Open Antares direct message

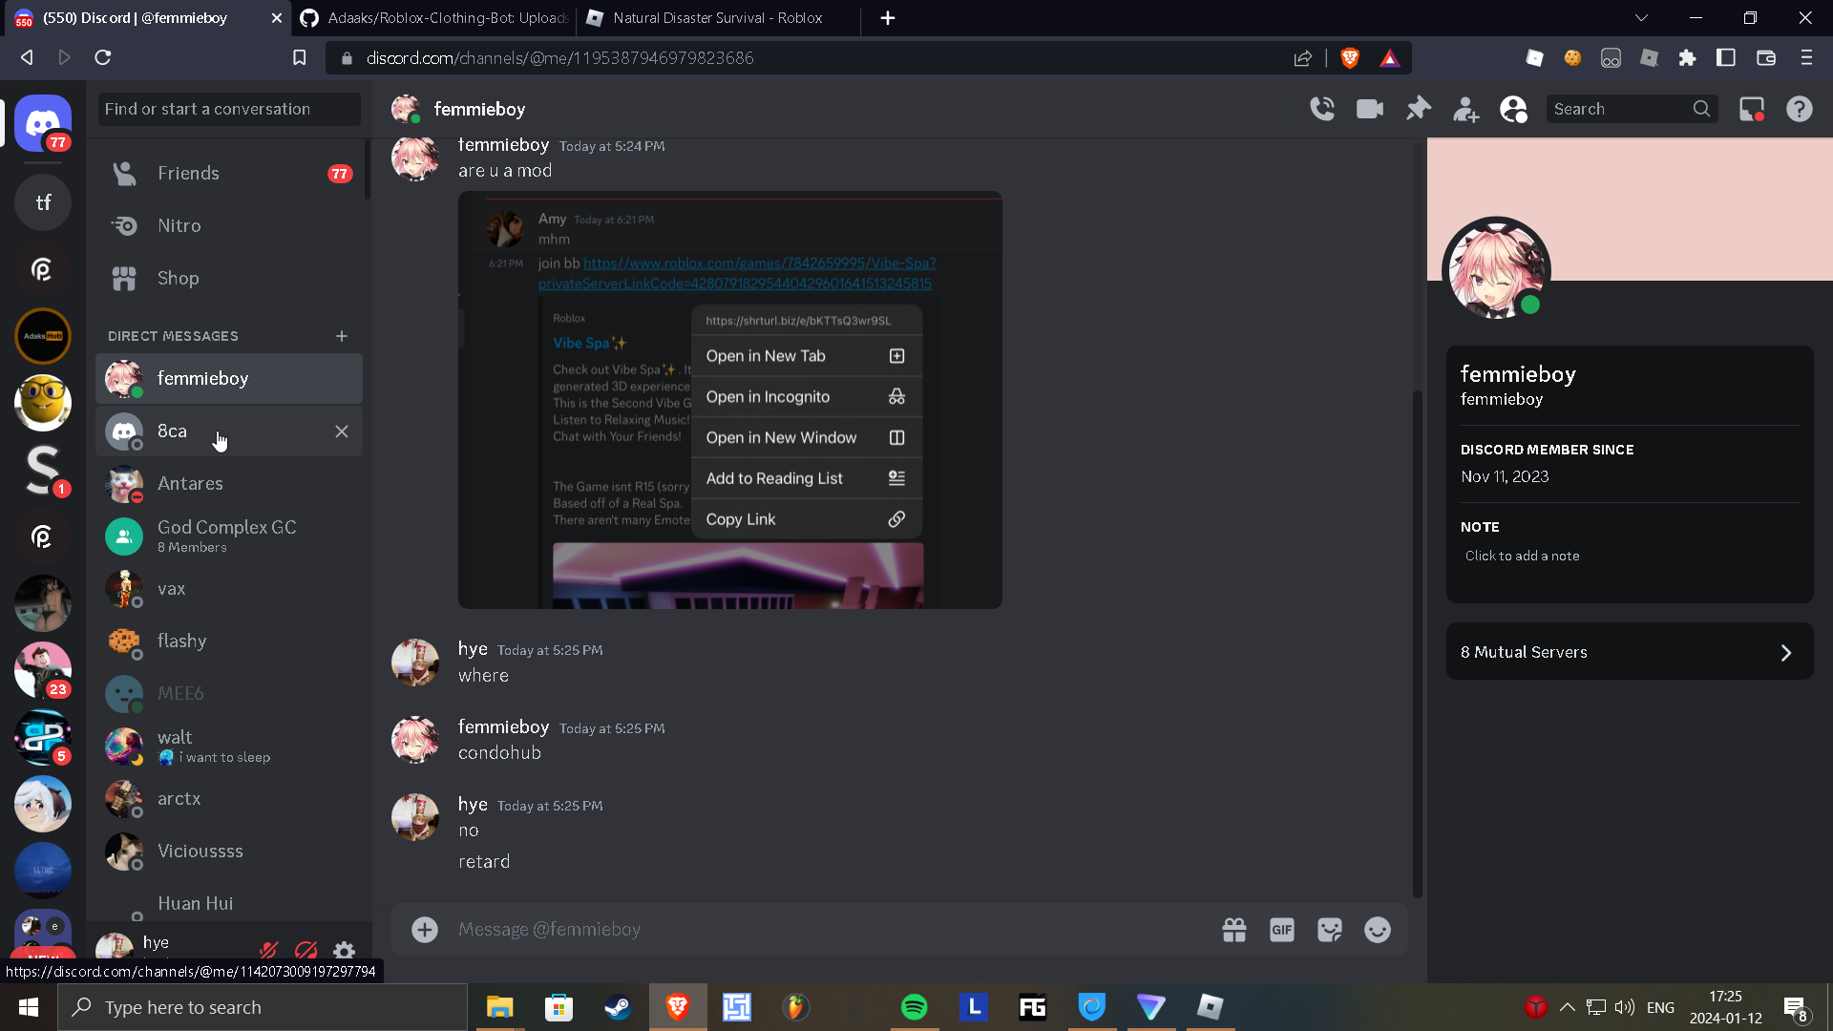click(x=190, y=483)
